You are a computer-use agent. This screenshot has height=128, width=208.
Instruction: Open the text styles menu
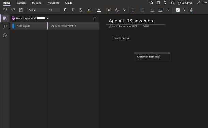click(191, 10)
